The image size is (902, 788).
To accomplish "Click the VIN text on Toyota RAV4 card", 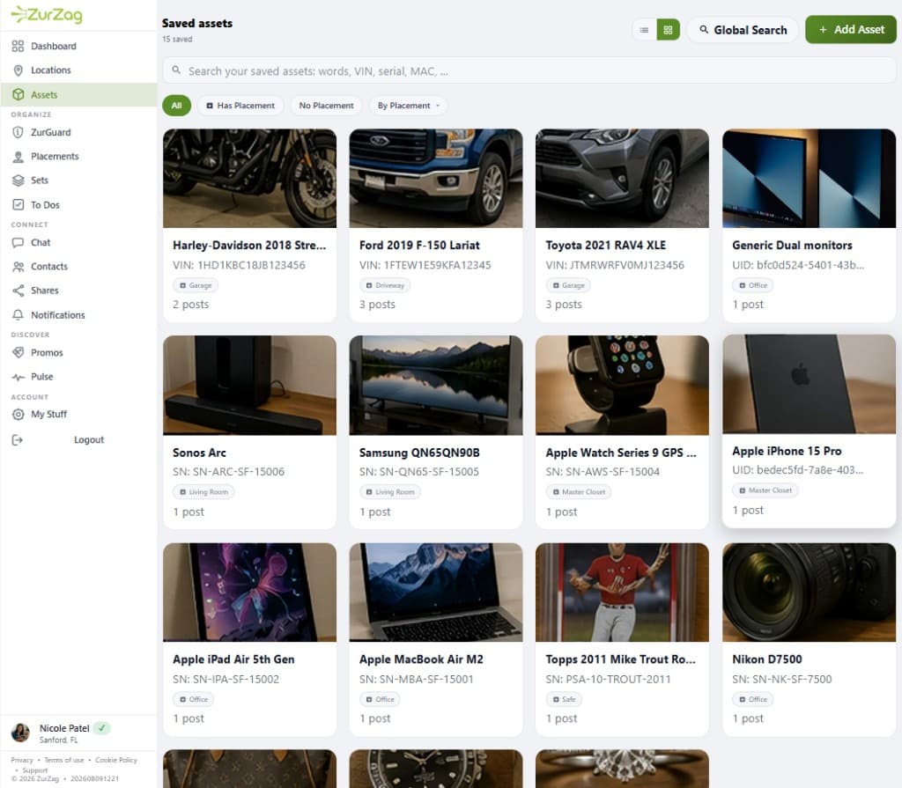I will click(x=614, y=265).
